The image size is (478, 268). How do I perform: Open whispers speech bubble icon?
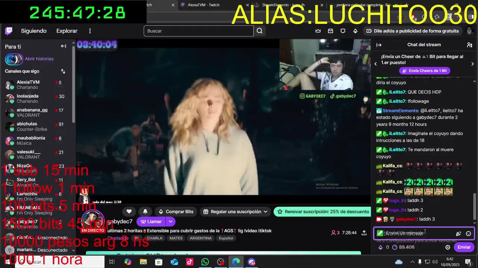(343, 31)
